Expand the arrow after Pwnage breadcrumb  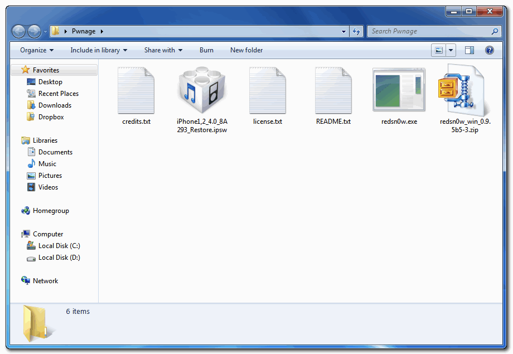coord(101,31)
